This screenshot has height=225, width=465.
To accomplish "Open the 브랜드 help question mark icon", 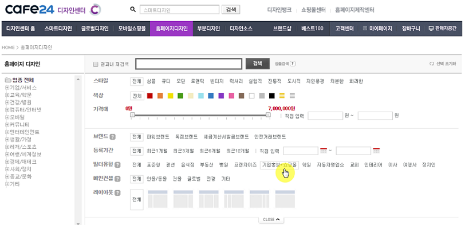I will [x=112, y=137].
